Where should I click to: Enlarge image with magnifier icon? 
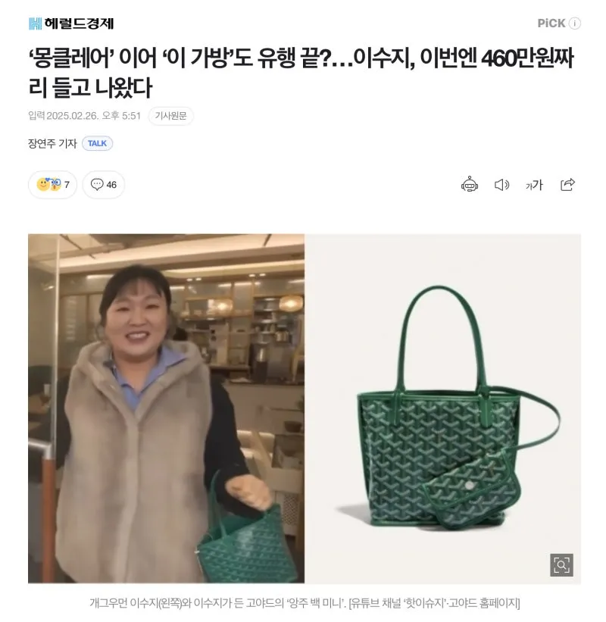(x=561, y=564)
